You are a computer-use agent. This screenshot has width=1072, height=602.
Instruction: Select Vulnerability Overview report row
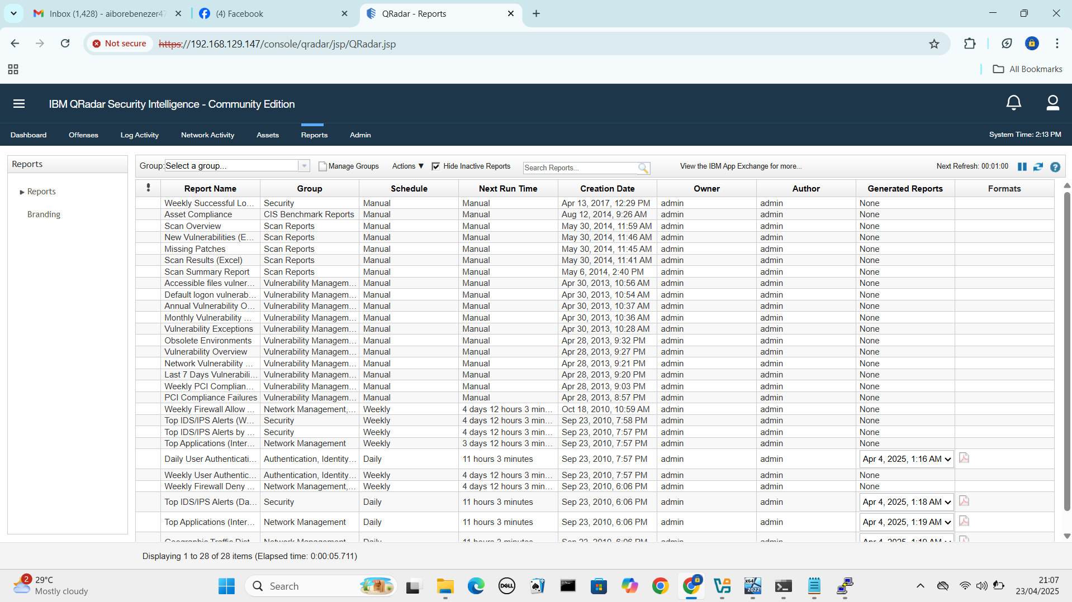click(x=595, y=352)
